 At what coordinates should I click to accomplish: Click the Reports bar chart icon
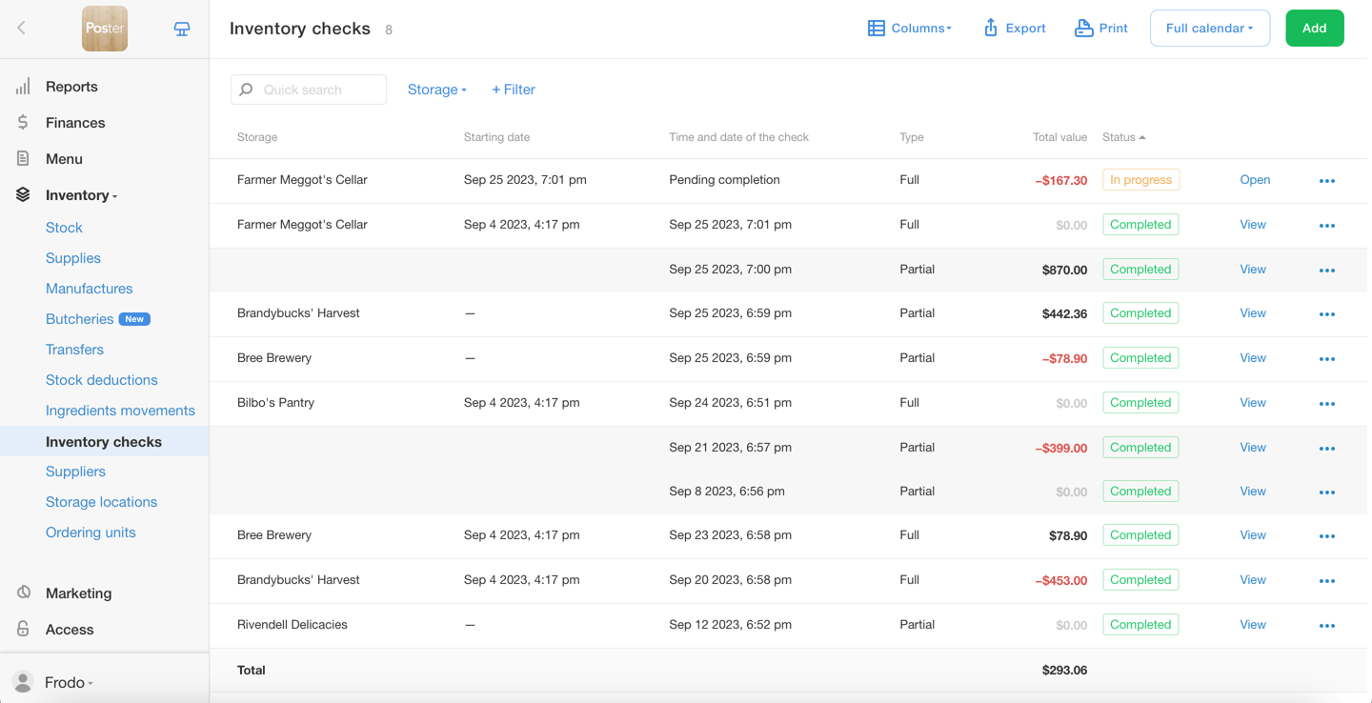[x=23, y=87]
